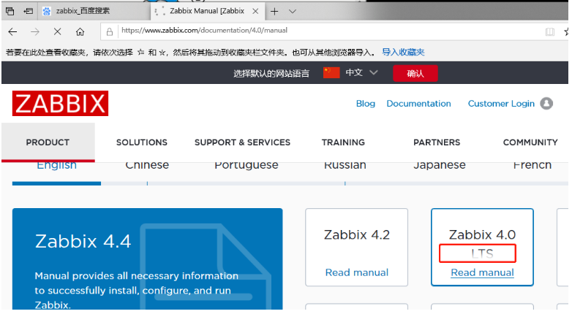
Task: Select the Chinese language tab
Action: click(x=147, y=166)
